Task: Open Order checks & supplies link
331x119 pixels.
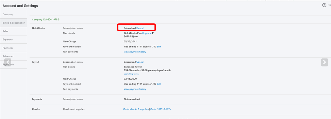Action: (136, 109)
